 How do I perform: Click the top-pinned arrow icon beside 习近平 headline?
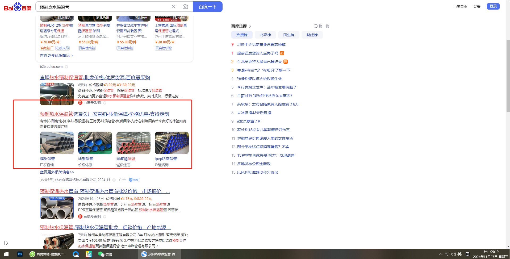(233, 45)
